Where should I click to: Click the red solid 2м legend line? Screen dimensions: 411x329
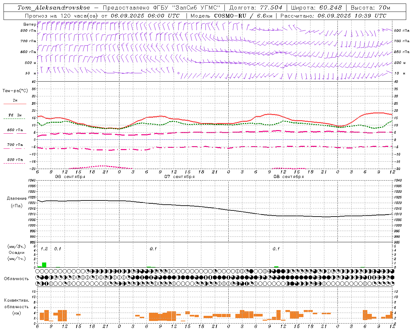pyautogui.click(x=15, y=104)
